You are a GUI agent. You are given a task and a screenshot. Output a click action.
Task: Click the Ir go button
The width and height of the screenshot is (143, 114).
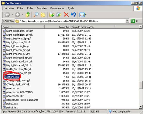[134, 21]
